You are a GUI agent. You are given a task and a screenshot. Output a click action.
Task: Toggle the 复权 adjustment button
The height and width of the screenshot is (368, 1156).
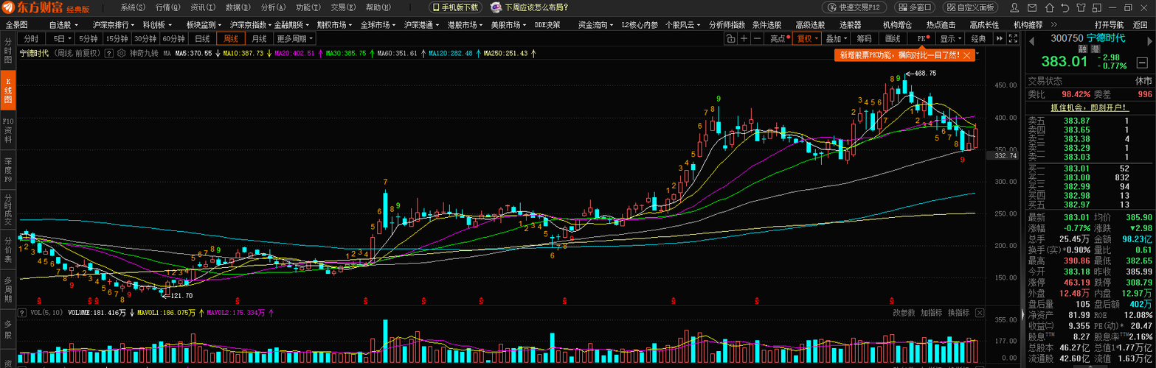[x=806, y=39]
